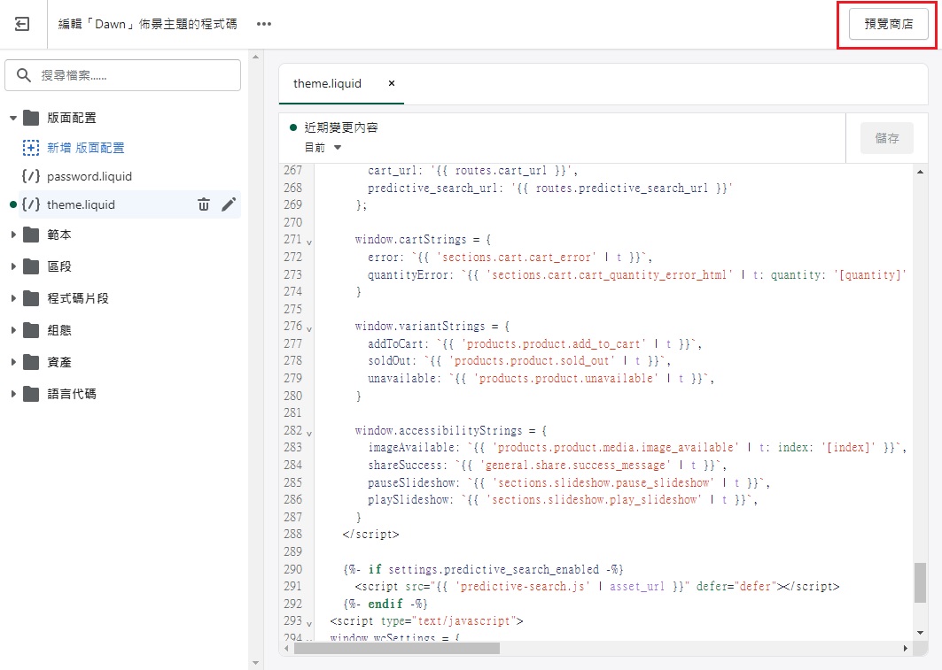Screen dimensions: 942x670
Task: Click the 近期變更內容 label
Action: tap(341, 127)
